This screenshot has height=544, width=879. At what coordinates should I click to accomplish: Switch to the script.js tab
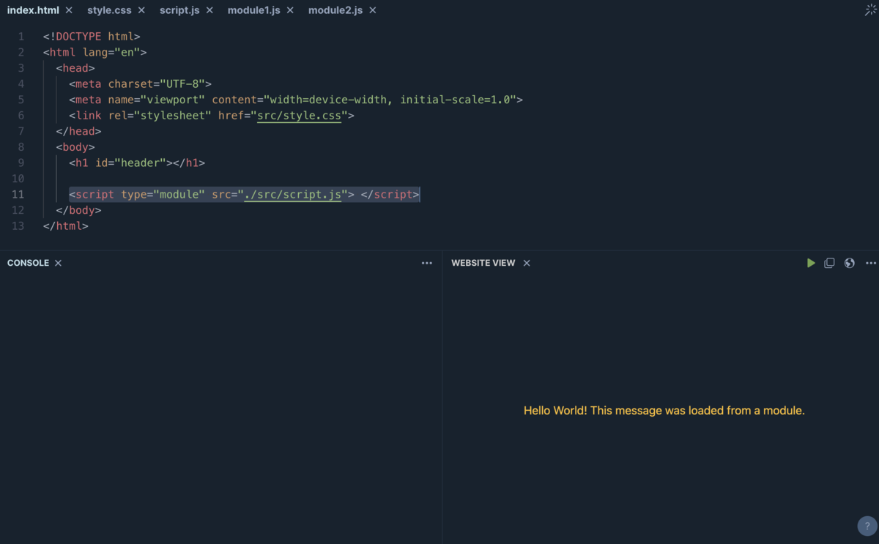point(179,10)
